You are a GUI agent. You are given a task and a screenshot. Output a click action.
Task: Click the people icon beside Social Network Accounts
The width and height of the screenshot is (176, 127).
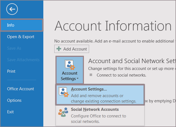pos(63,112)
